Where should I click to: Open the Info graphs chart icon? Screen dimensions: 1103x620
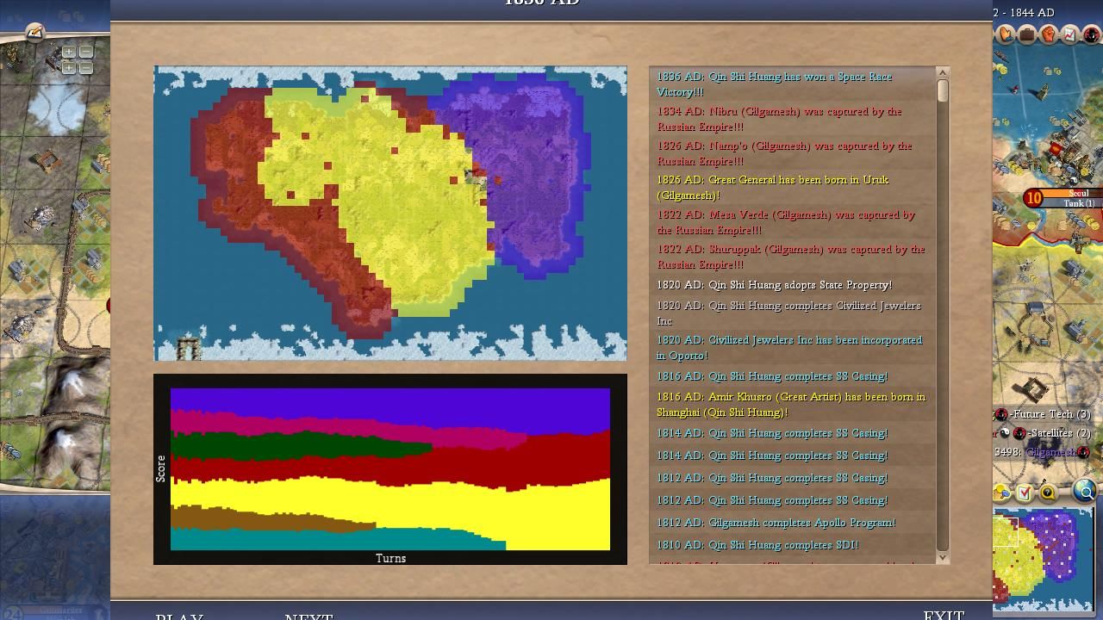(1069, 34)
